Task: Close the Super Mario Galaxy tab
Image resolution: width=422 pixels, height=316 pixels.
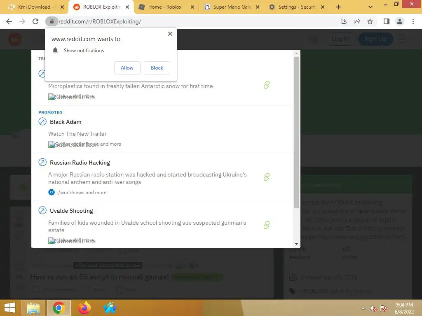Action: tap(258, 7)
